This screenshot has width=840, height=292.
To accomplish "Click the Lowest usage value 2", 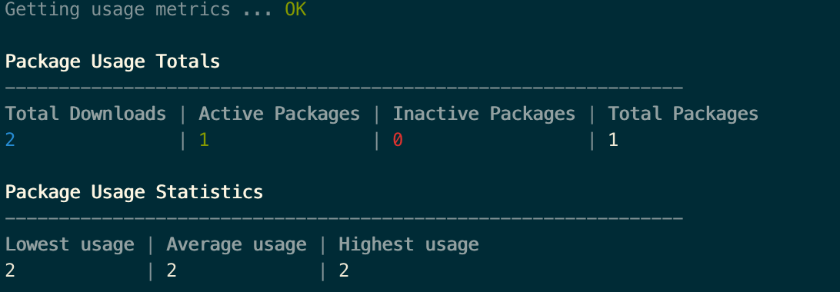I will (10, 270).
